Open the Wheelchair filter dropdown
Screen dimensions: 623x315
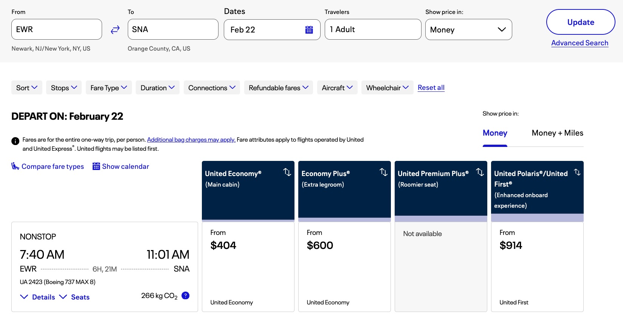[x=387, y=88]
